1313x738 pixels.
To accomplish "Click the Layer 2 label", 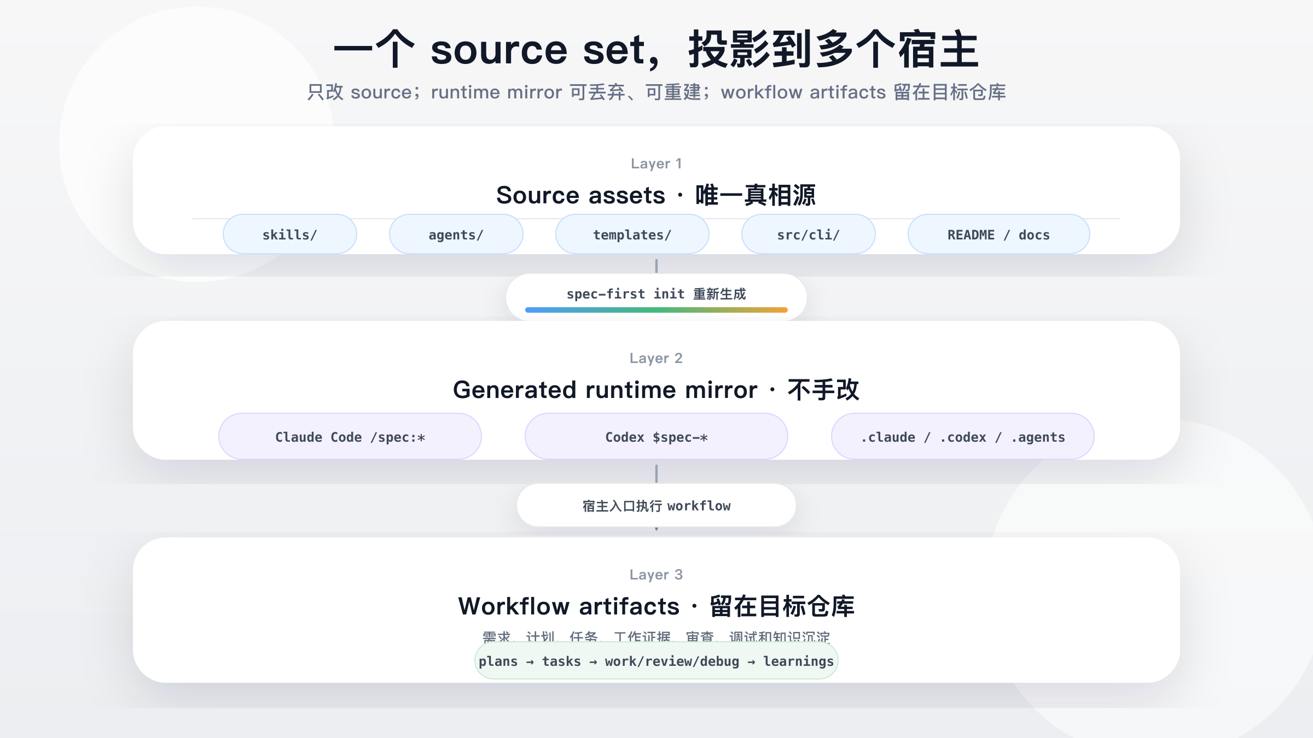I will pos(656,358).
